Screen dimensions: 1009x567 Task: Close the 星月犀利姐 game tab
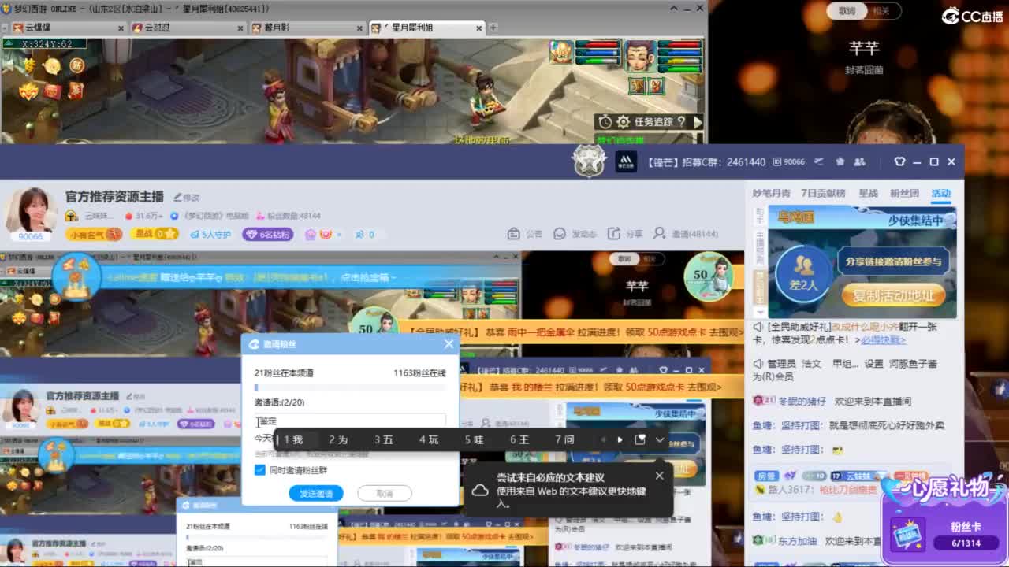click(478, 28)
